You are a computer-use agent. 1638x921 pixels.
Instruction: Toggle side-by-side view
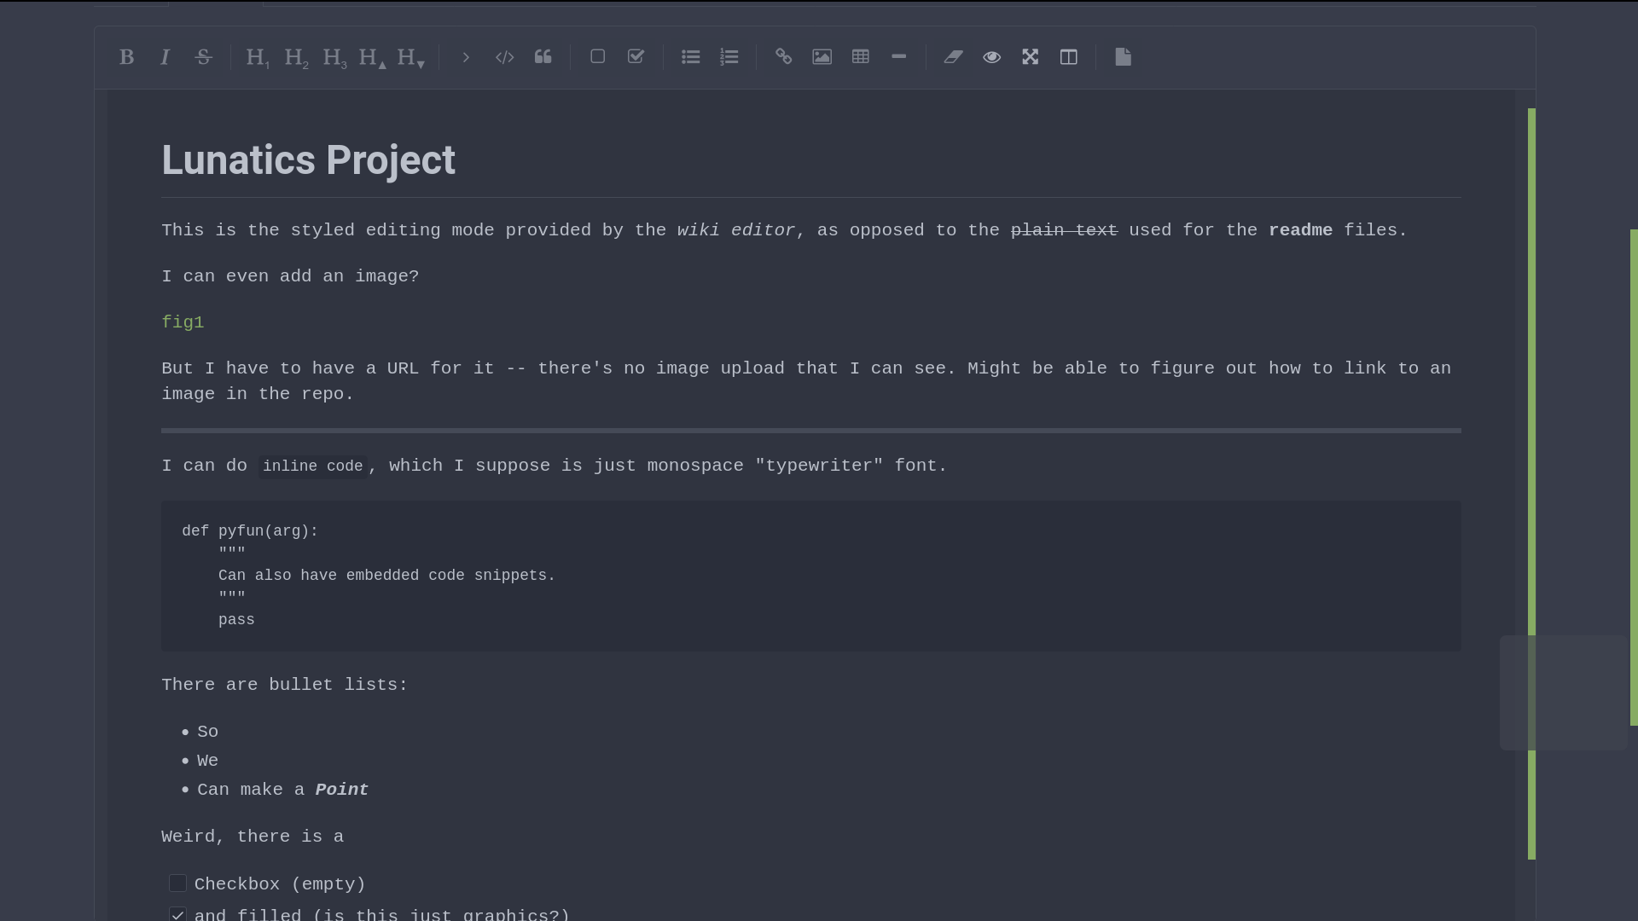coord(1068,57)
